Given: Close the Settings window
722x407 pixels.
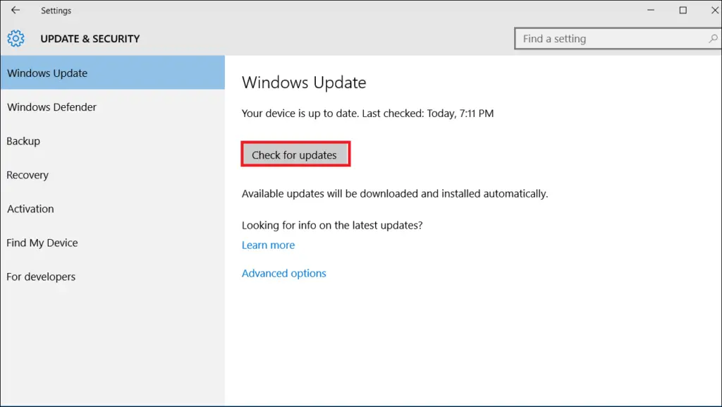Looking at the screenshot, I should 714,10.
